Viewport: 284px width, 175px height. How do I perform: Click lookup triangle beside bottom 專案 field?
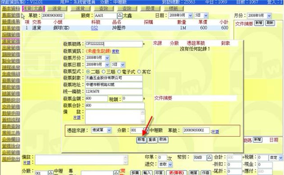[116, 173]
